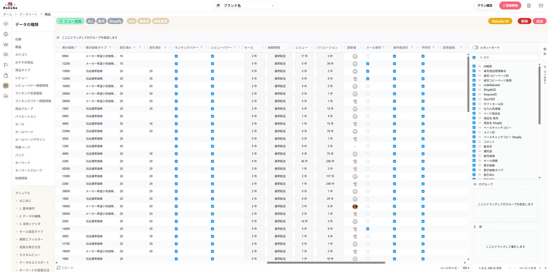Go to next page arrow in pagination
This screenshot has width=548, height=272.
[x=540, y=268]
